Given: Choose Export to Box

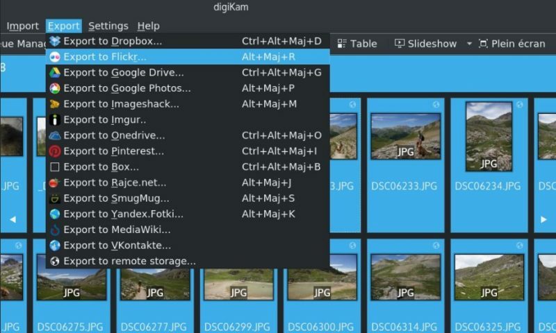Looking at the screenshot, I should 188,166.
